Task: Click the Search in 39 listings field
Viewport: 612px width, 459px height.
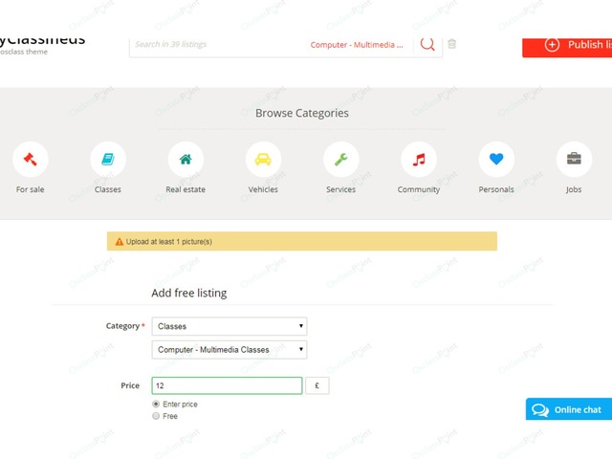Action: [x=219, y=45]
